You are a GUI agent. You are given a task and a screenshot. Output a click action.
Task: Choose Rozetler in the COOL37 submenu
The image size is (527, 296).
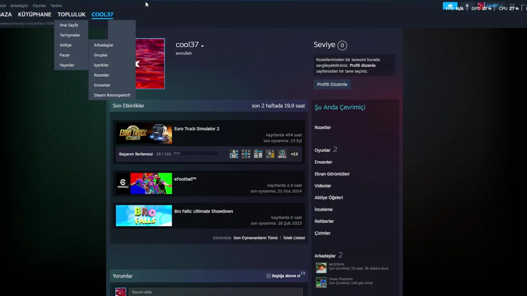[x=101, y=75]
